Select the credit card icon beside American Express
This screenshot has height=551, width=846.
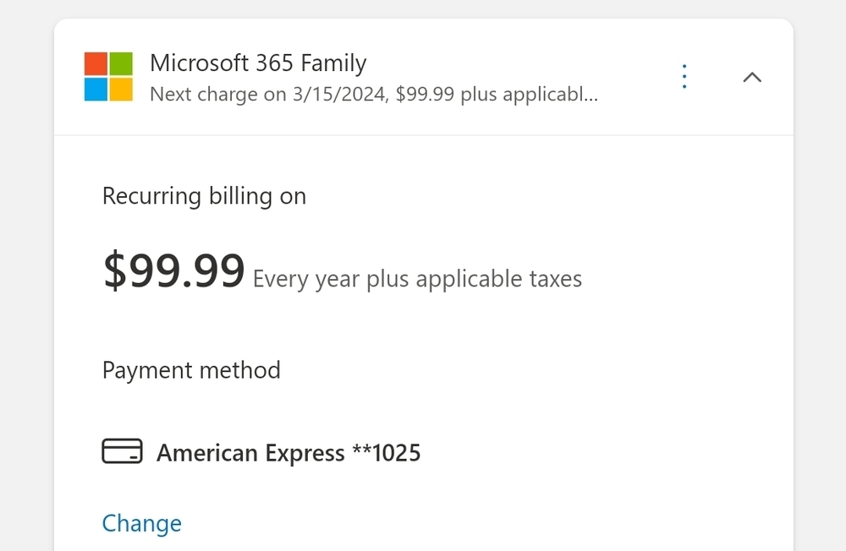[119, 452]
